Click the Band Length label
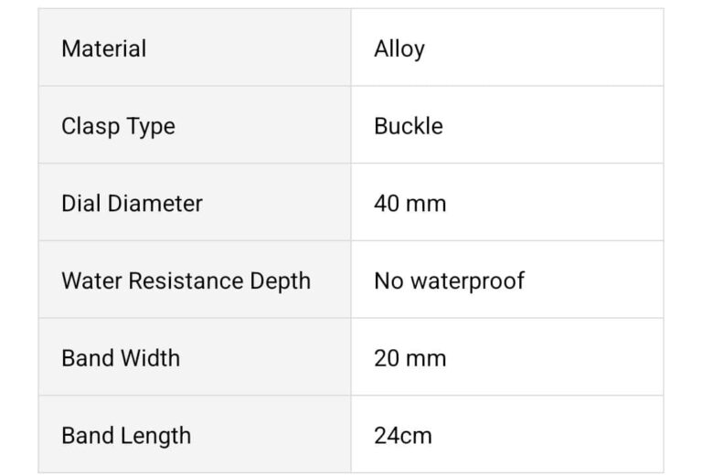Screen dimensions: 702x476 tap(126, 436)
